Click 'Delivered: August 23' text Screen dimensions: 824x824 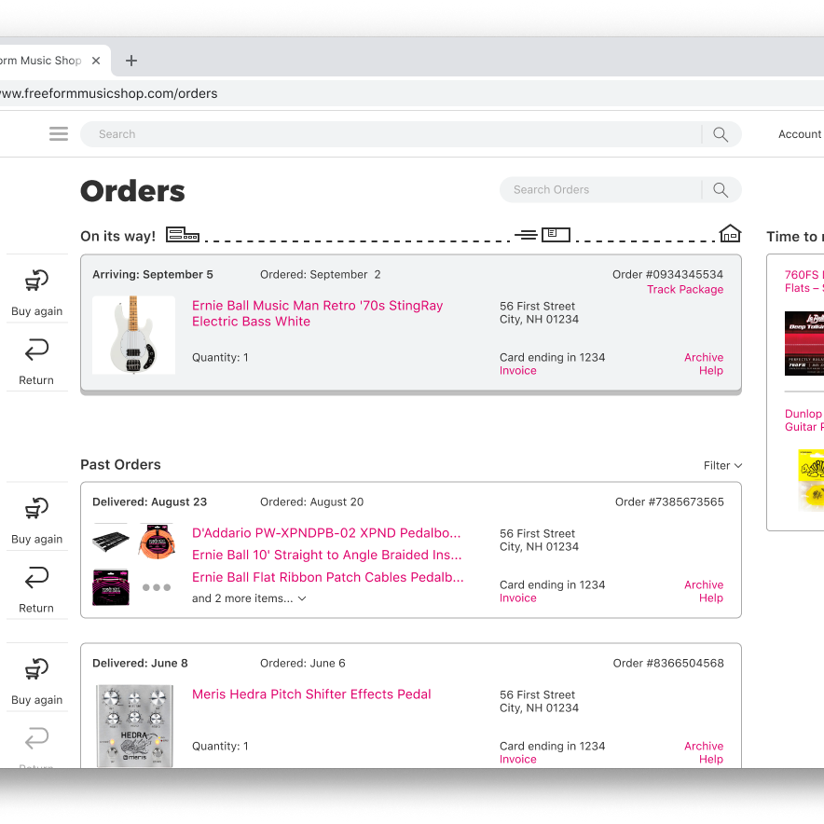click(149, 501)
